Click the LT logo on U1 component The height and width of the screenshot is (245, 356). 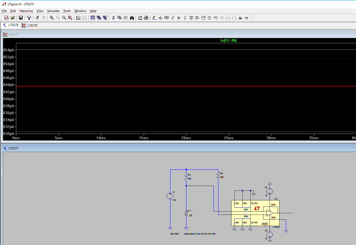(x=257, y=208)
